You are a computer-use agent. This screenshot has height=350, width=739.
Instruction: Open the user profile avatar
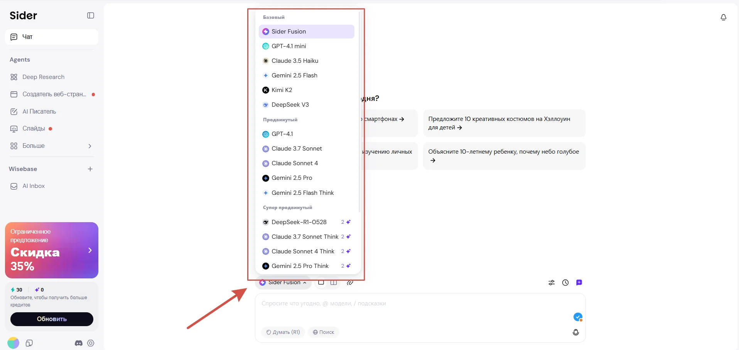pos(13,343)
